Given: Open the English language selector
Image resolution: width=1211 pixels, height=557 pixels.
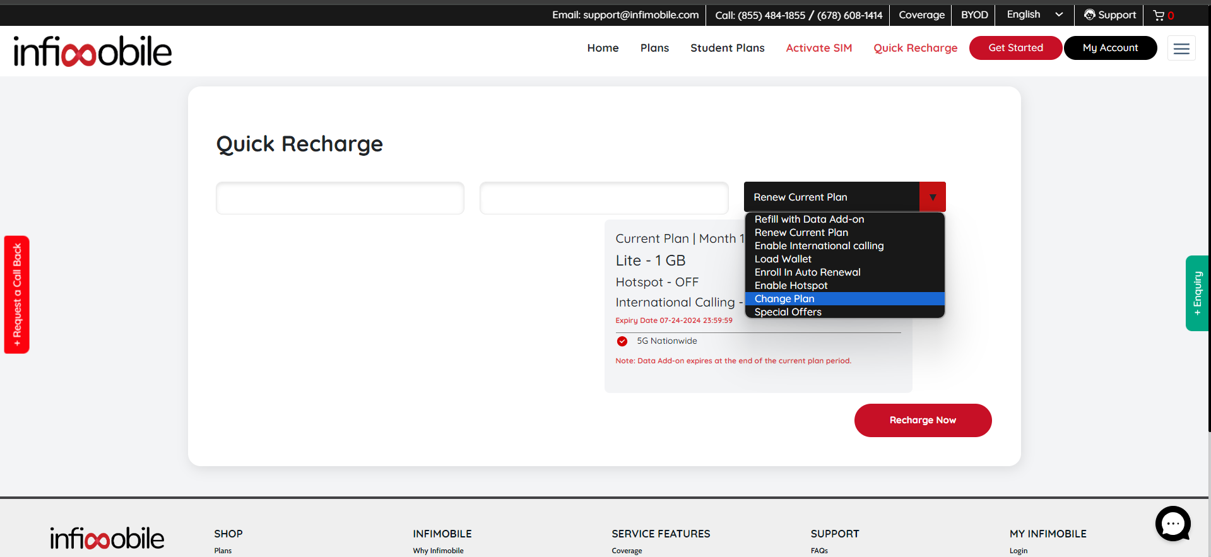Looking at the screenshot, I should pos(1035,15).
